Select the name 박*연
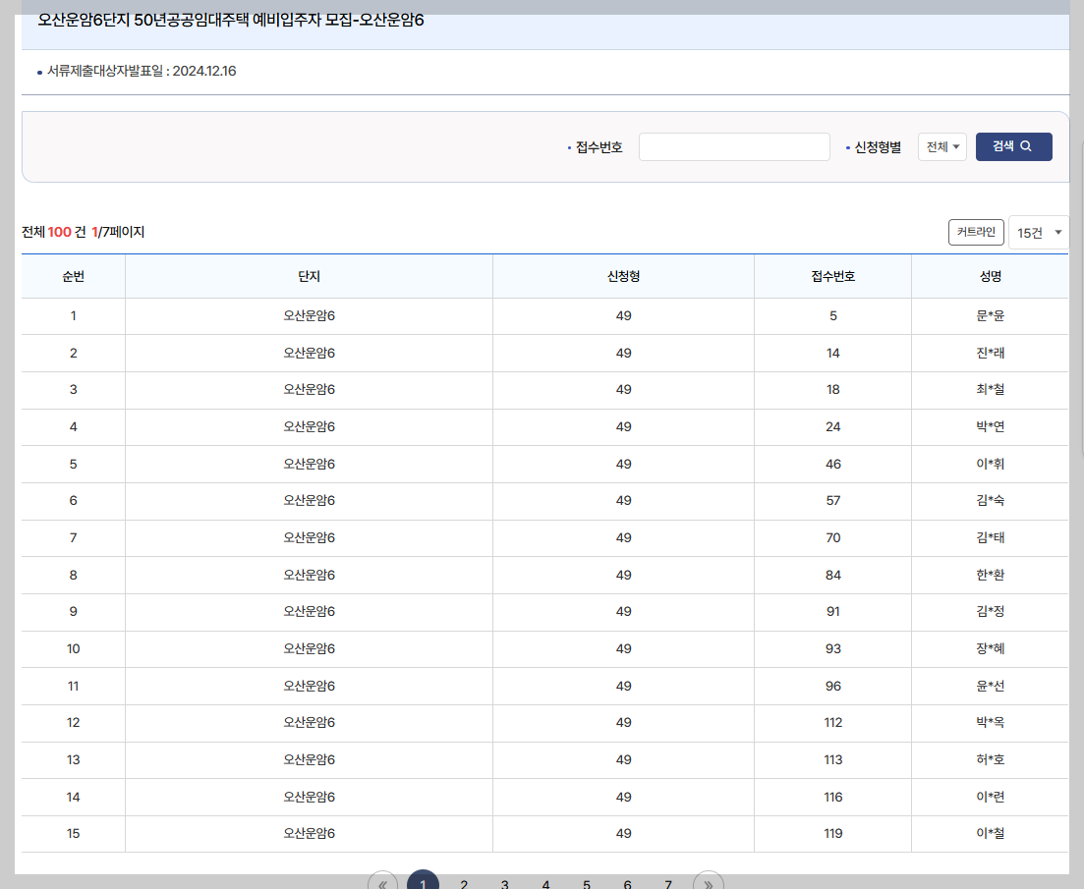1084x889 pixels. tap(990, 427)
